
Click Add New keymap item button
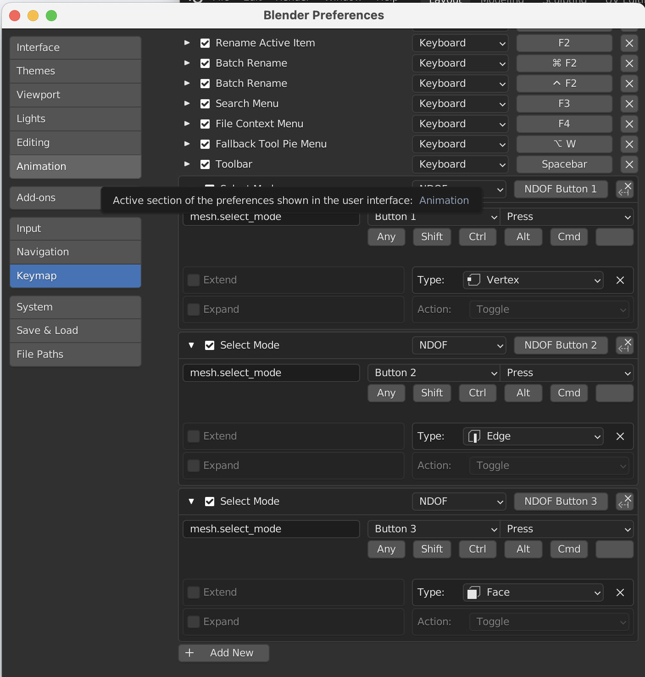(x=224, y=653)
